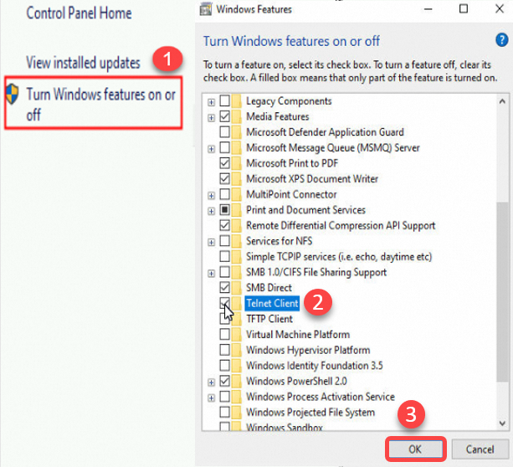Expand Print and Document Services tree
This screenshot has width=513, height=467.
point(212,211)
